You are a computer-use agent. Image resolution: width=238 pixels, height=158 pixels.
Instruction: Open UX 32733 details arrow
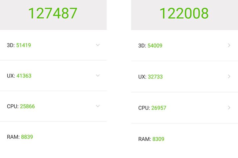click(x=229, y=77)
